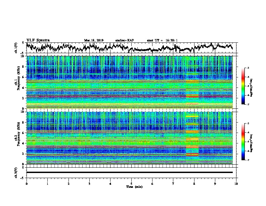Click the ch.2 color bar log(PSD) label
Screen dimensions: 266x206
coord(251,143)
